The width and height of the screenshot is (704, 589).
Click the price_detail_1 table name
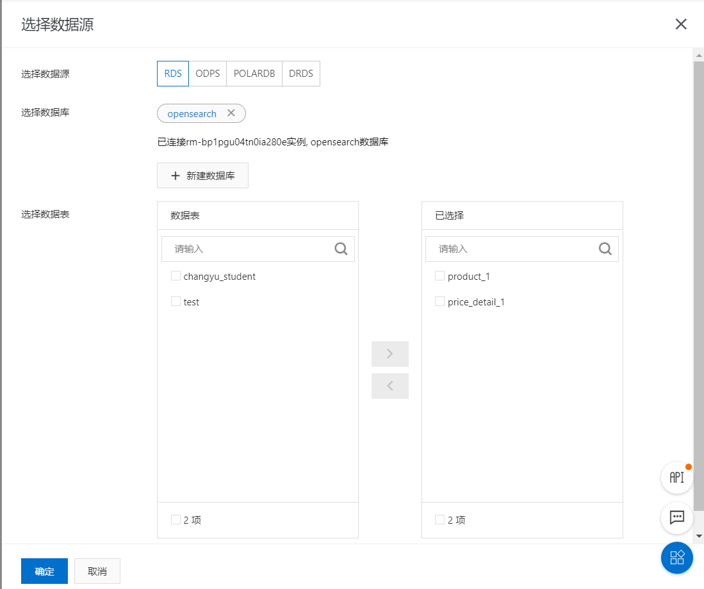pyautogui.click(x=476, y=302)
